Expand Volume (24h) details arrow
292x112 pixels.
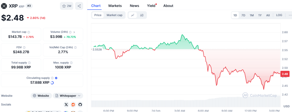point(74,32)
